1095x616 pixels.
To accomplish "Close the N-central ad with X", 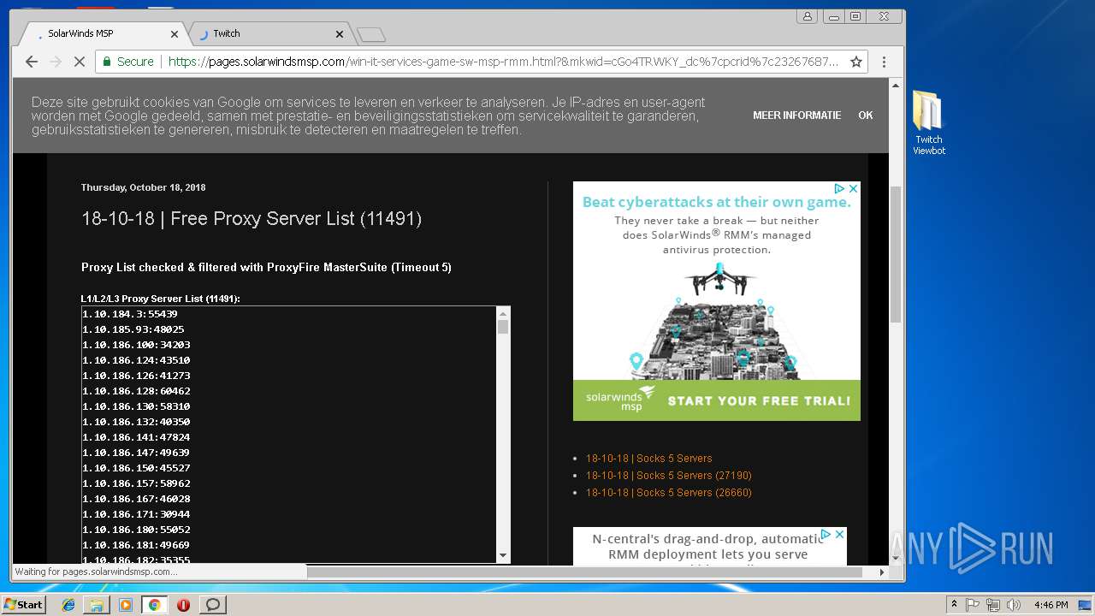I will 839,534.
